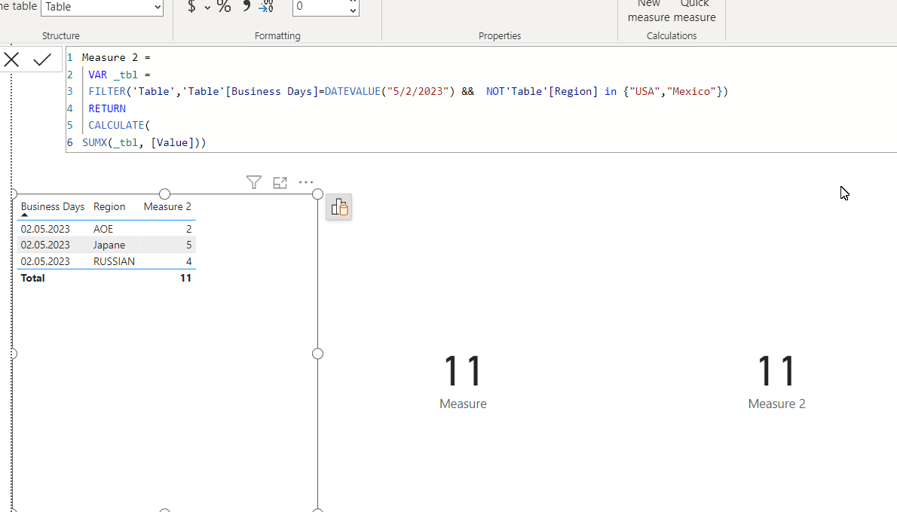This screenshot has height=512, width=897.
Task: Click the AOE row value 2
Action: click(188, 229)
